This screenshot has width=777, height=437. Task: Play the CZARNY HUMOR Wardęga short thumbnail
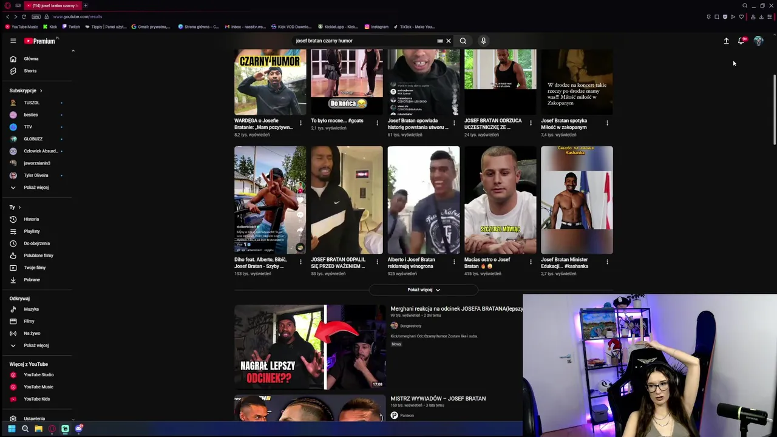(270, 82)
